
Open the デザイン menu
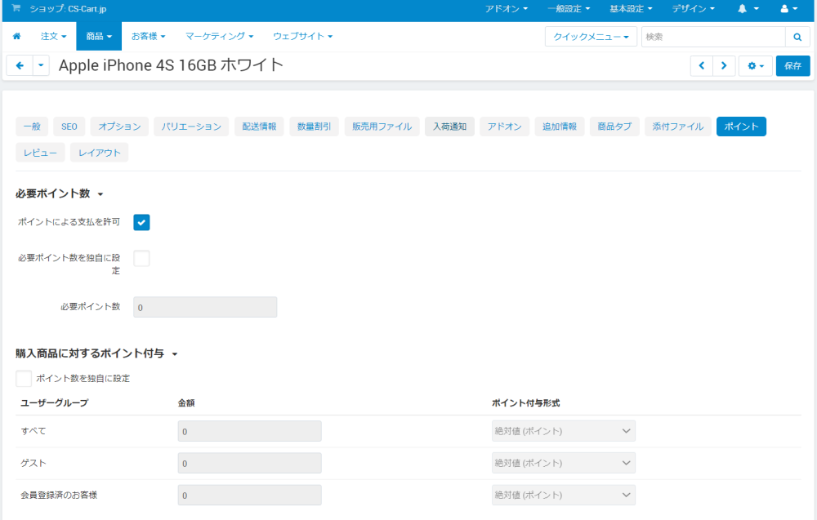point(693,9)
